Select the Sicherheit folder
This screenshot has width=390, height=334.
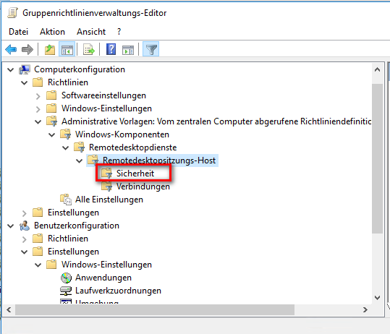click(135, 174)
